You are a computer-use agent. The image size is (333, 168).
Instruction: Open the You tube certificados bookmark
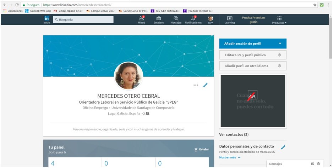[x=165, y=11]
